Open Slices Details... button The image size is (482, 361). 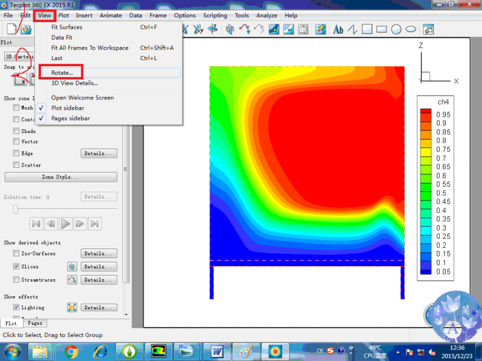coord(99,267)
